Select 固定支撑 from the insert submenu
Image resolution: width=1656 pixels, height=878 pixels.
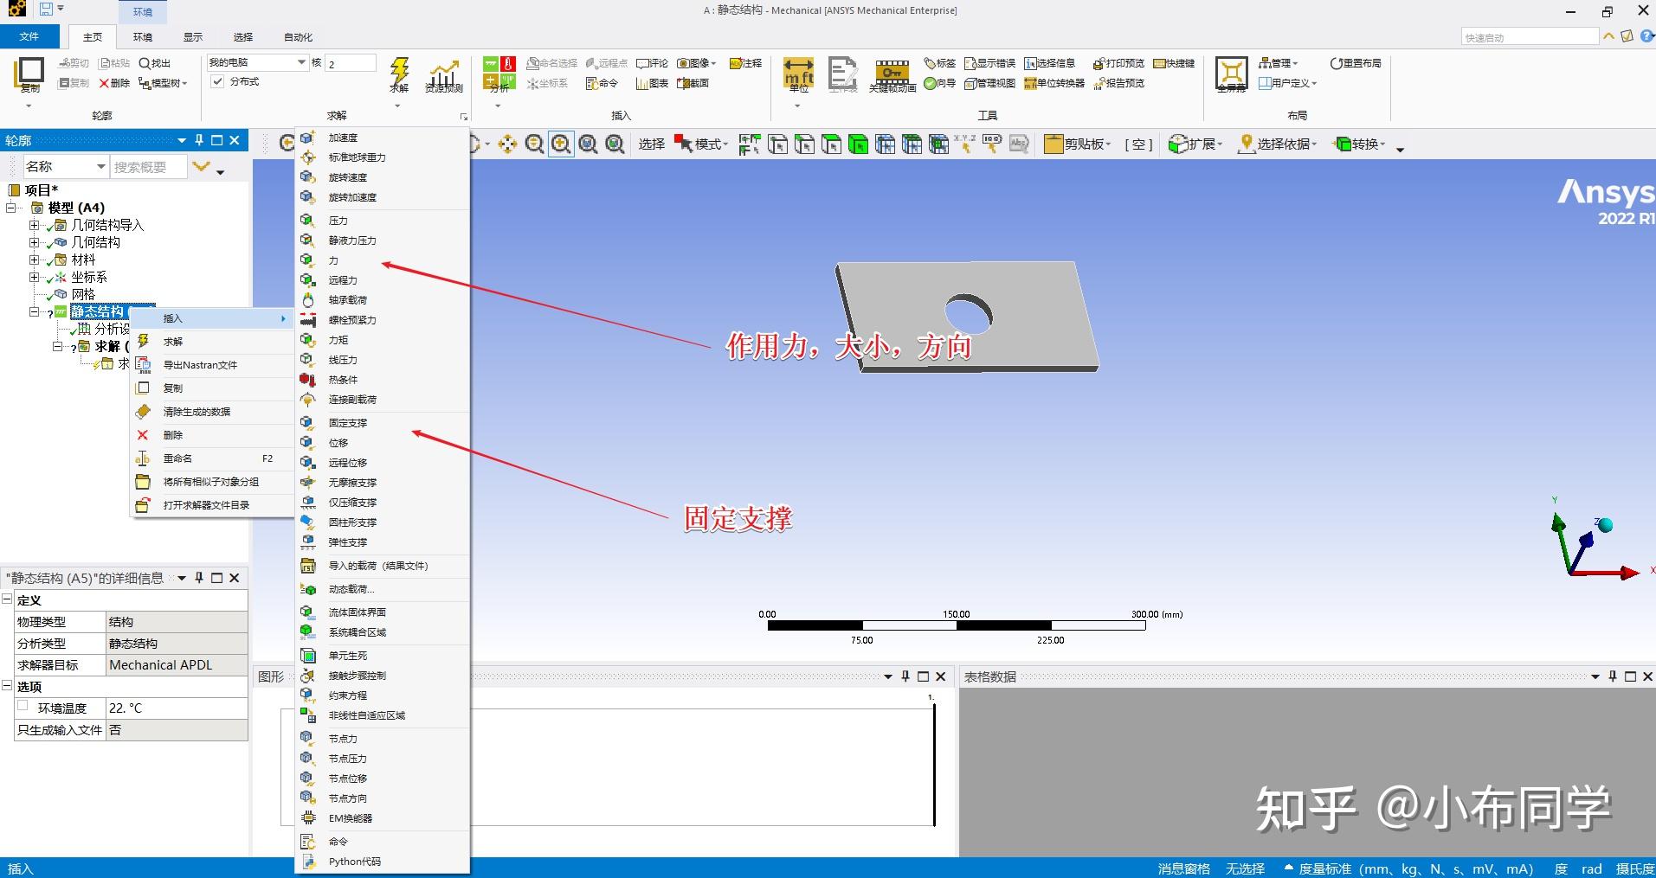(x=347, y=423)
